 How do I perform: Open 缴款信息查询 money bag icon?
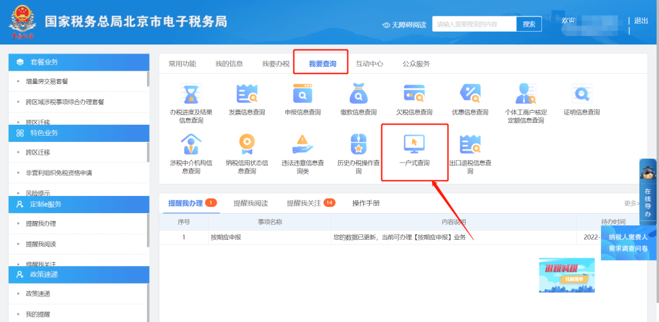(359, 94)
